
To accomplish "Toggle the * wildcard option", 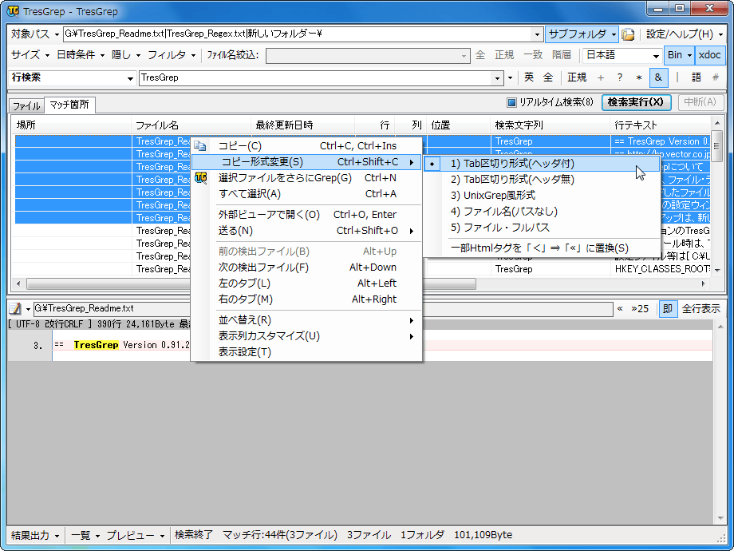I will (x=639, y=77).
